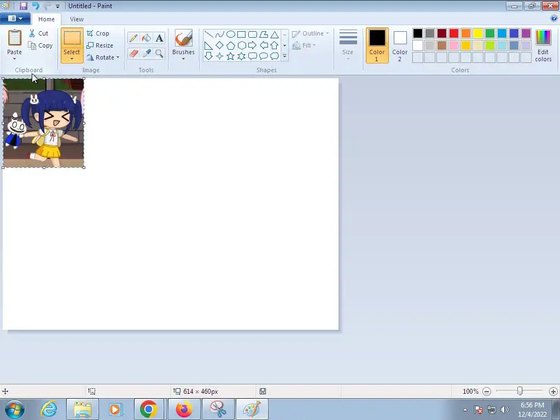Viewport: 560px width, 420px height.
Task: Select the Pencil tool
Action: point(133,38)
